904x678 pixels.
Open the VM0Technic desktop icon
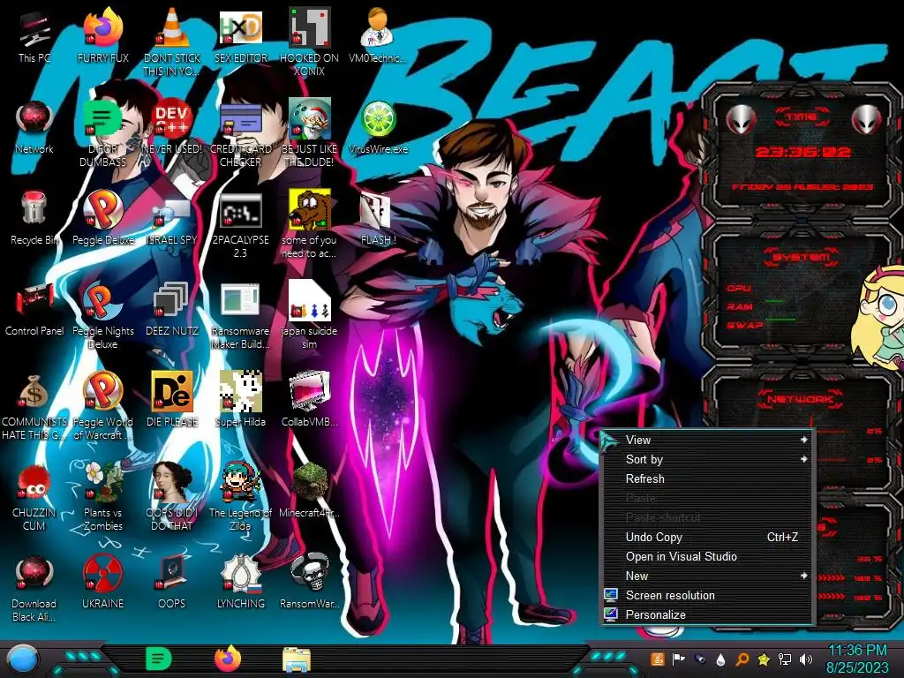click(378, 35)
